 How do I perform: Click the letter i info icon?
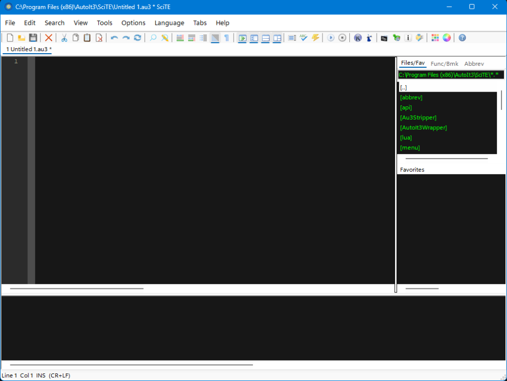[408, 38]
